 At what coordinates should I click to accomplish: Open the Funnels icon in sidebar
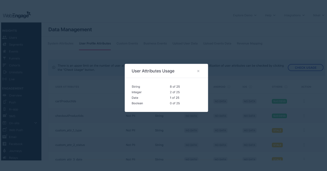click(x=4, y=58)
